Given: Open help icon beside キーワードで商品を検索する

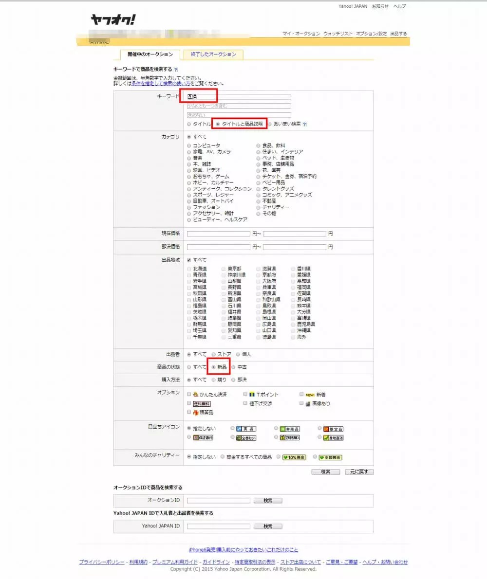Looking at the screenshot, I should click(176, 70).
